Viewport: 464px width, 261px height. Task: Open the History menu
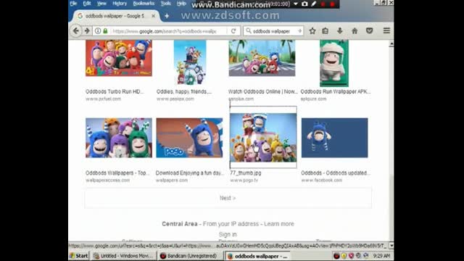pos(120,4)
